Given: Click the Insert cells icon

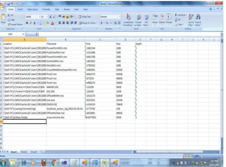Looking at the screenshot, I should [x=155, y=17].
